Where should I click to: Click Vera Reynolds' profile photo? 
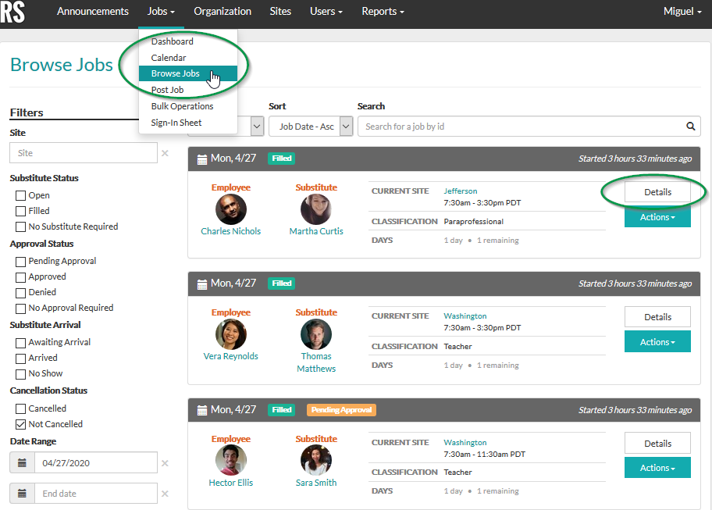coord(230,334)
